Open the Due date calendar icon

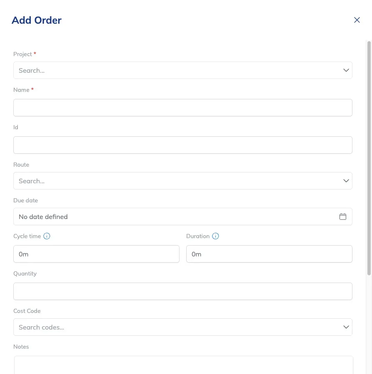[x=342, y=217]
